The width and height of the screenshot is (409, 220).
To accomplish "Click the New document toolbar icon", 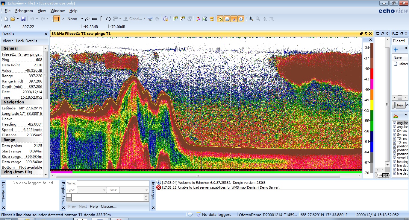I will click(6, 19).
